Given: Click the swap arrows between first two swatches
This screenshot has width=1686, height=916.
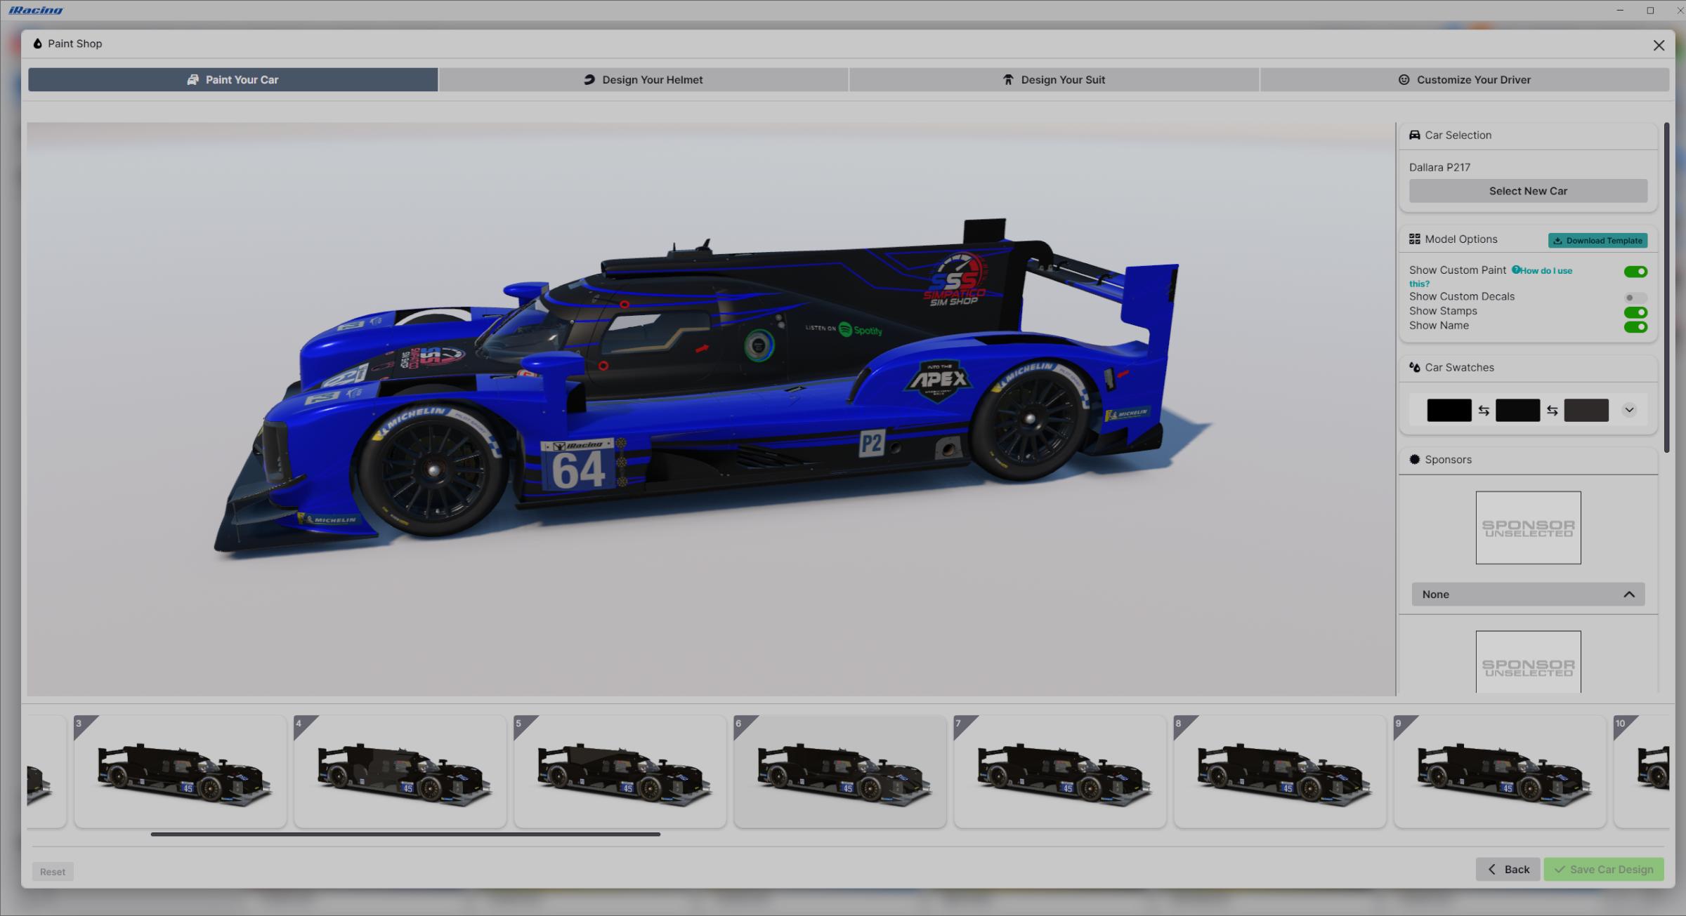Looking at the screenshot, I should [1483, 410].
